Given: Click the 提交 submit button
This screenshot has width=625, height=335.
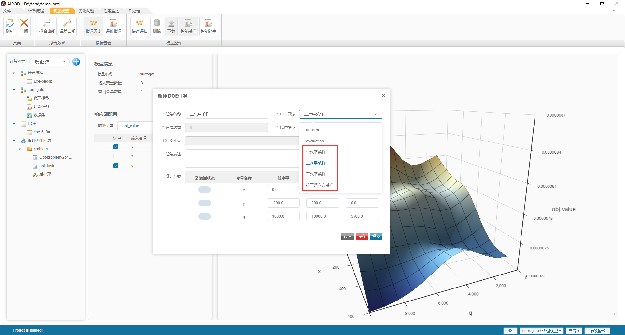Looking at the screenshot, I should click(x=376, y=236).
